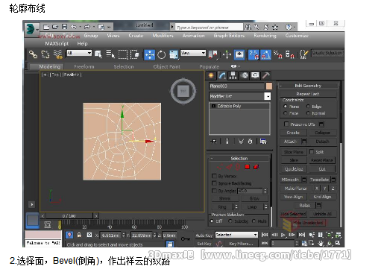Click the Undo arrow icon

click(x=74, y=27)
